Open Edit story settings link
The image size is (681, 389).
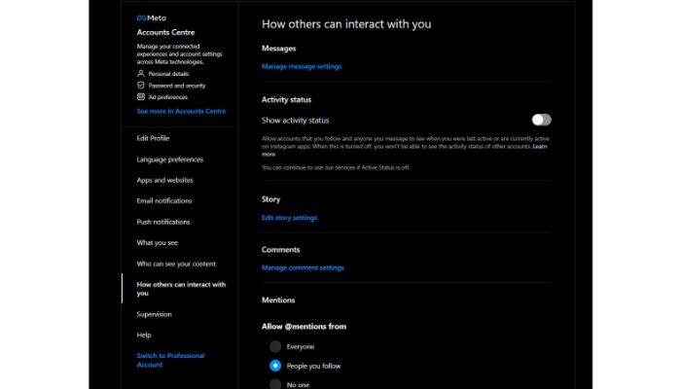[289, 218]
